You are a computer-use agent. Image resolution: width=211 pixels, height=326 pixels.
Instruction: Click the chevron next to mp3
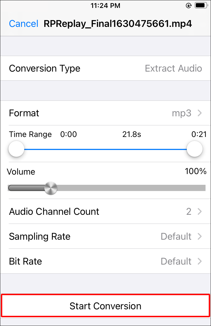click(x=200, y=113)
